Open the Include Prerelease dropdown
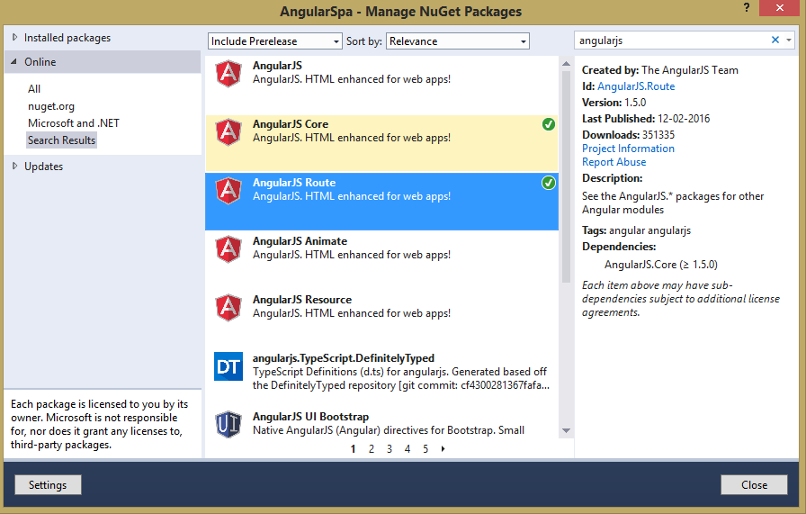The height and width of the screenshot is (514, 806). pyautogui.click(x=275, y=41)
